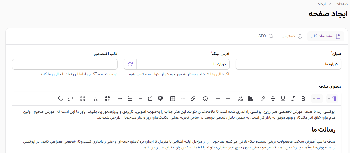Focus the عنوان input containing درباره ما
Image resolution: width=350 pixels, height=153 pixels.
pos(288,64)
